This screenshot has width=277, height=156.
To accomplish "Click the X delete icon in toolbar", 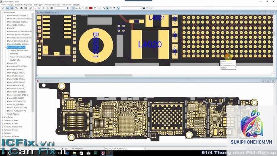I will 147,8.
